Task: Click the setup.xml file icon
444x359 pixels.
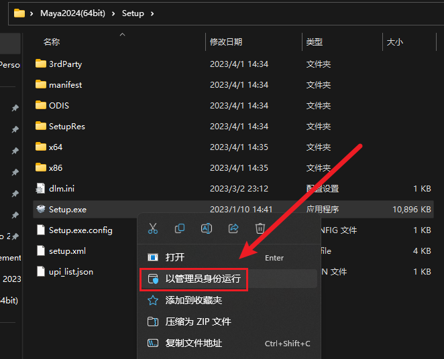Action: pos(41,250)
